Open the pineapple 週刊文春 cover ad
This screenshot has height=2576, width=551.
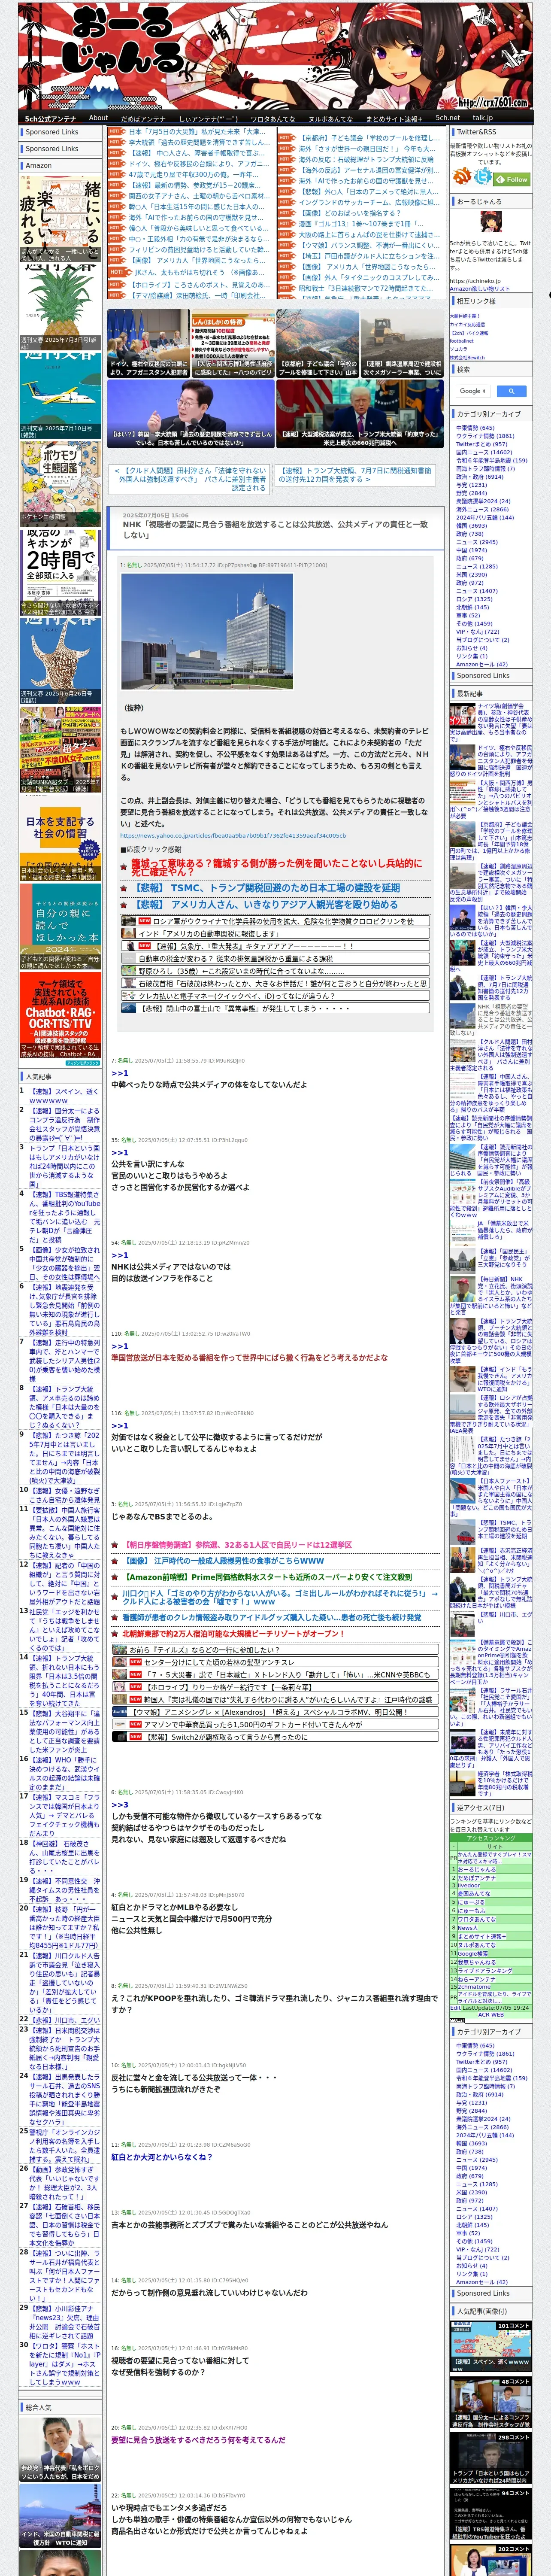(61, 306)
